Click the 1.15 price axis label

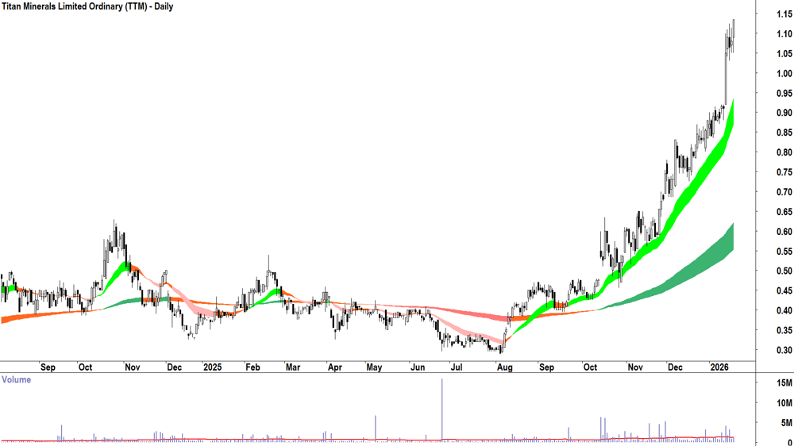[784, 14]
